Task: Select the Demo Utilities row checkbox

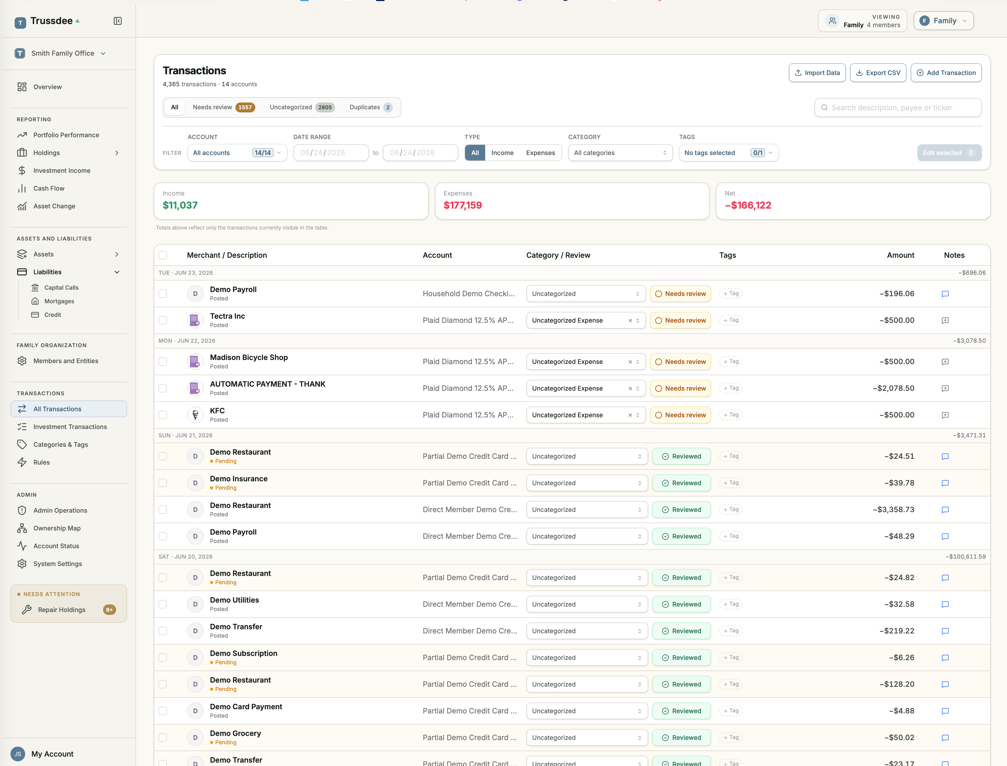Action: coord(163,604)
